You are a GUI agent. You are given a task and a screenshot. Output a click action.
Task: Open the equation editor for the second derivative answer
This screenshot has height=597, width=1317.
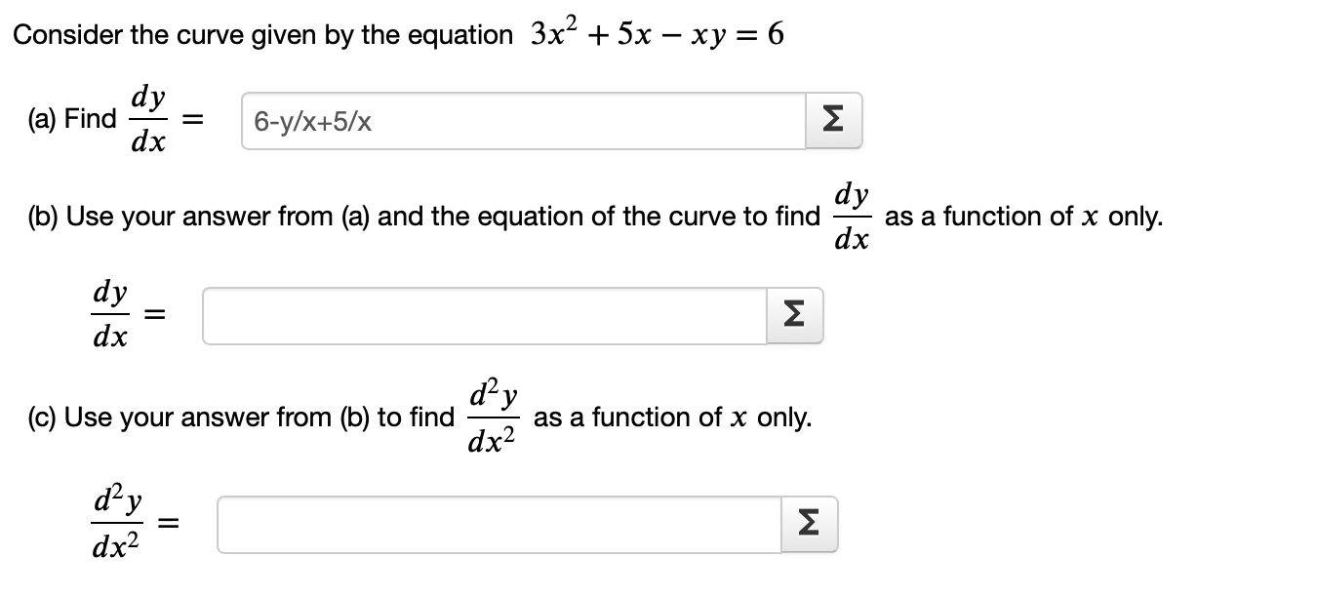pos(808,524)
